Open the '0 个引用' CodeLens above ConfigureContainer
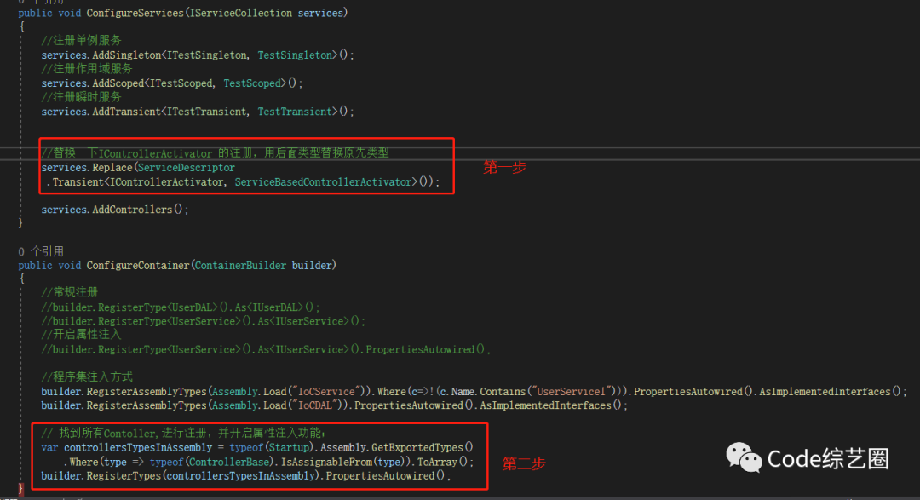920x500 pixels. [x=41, y=251]
